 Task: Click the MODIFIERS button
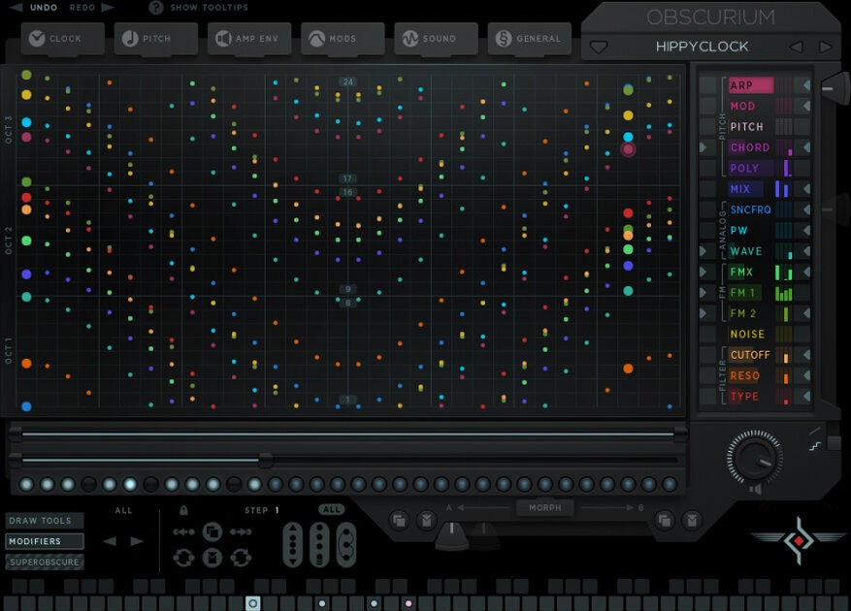click(45, 541)
